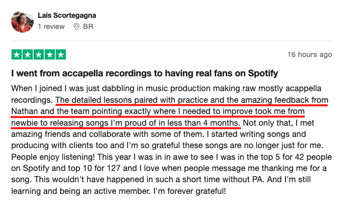Click the BR country label

pos(88,26)
